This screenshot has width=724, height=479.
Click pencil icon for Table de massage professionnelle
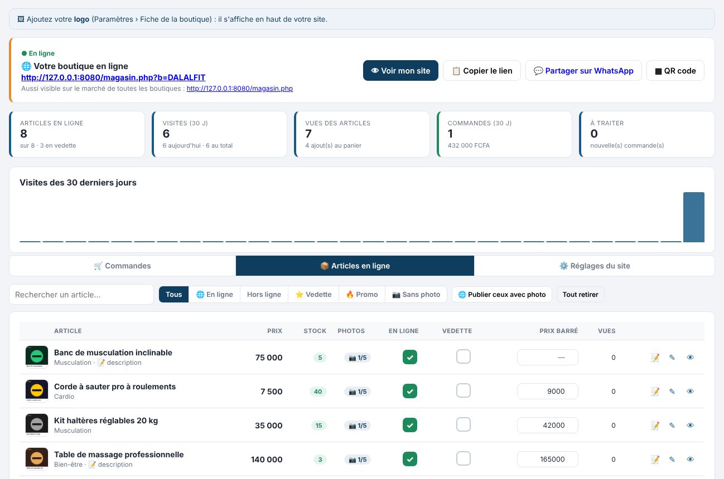672,460
